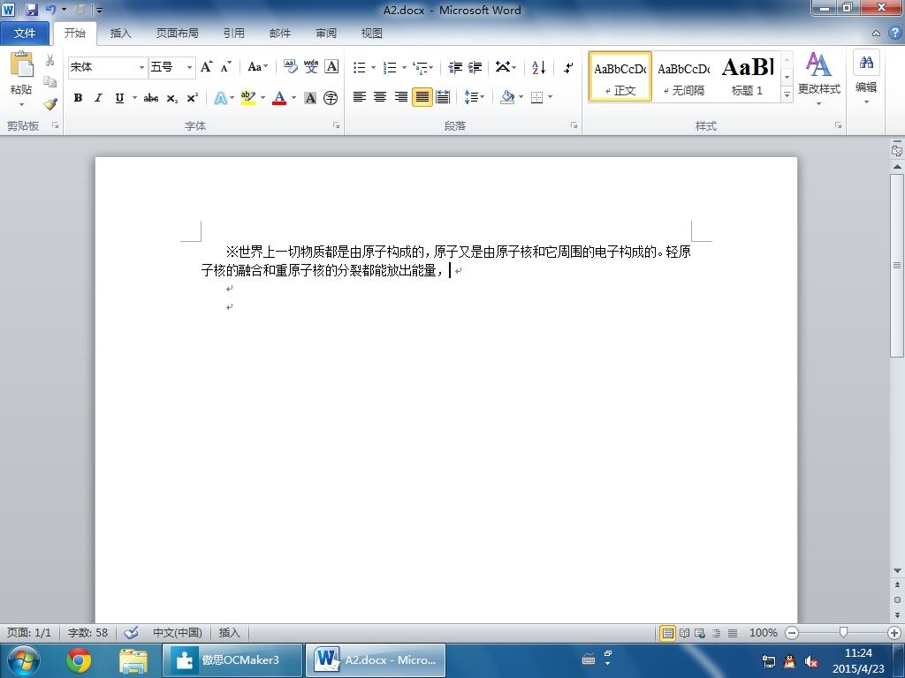This screenshot has height=678, width=905.
Task: Open the Phonetic Guide (wén) tool
Action: (311, 67)
